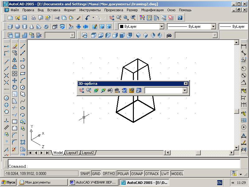Open the 3D-орбита toolbar view dropdown
Image resolution: width=249 pixels, height=187 pixels.
(185, 90)
